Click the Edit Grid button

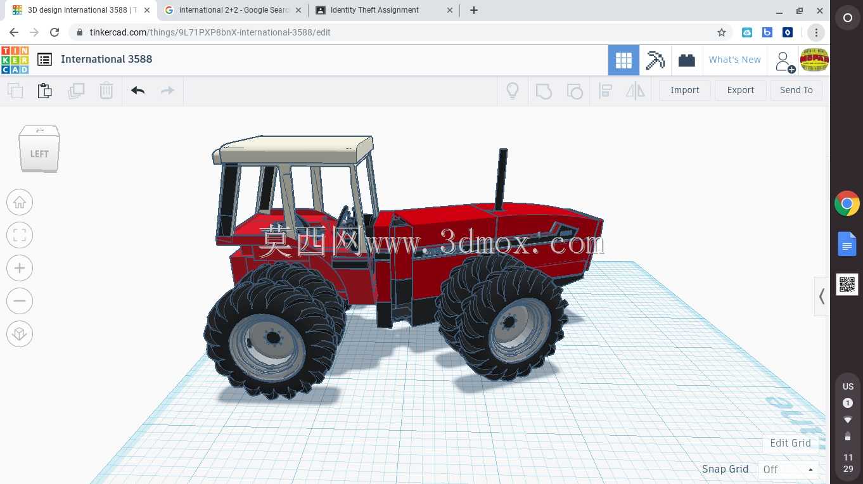point(790,443)
